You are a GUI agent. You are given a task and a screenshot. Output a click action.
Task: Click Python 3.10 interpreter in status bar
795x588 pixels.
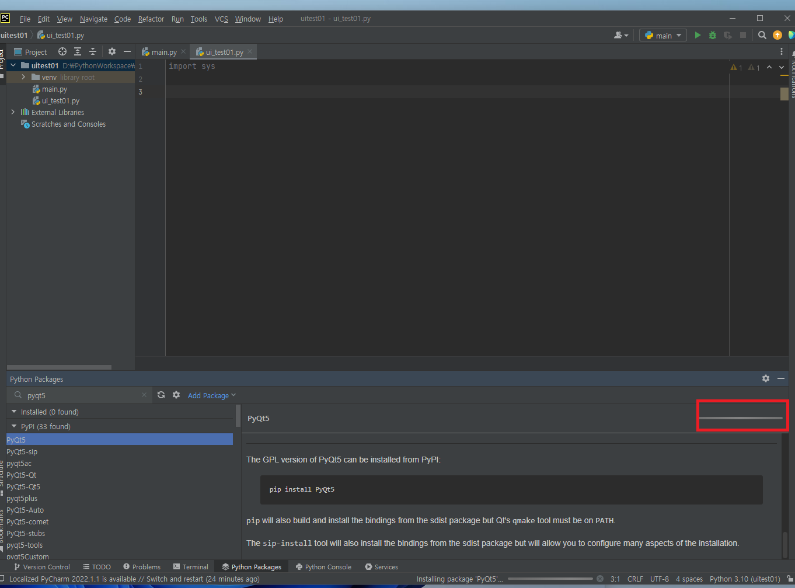(745, 579)
